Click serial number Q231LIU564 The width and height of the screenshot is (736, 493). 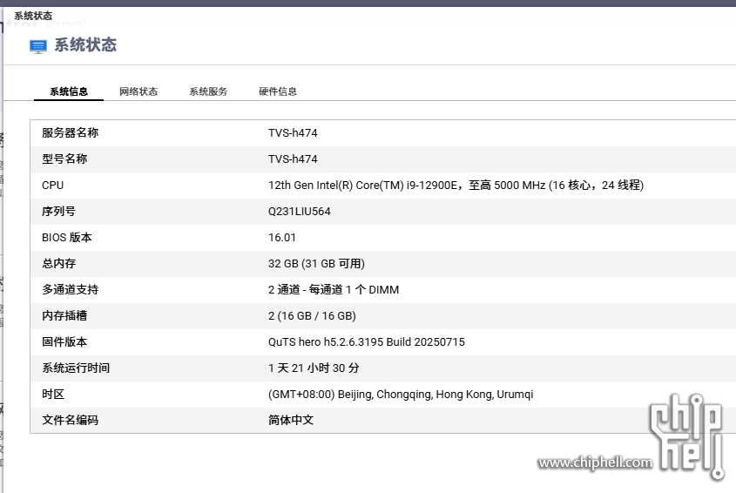300,212
